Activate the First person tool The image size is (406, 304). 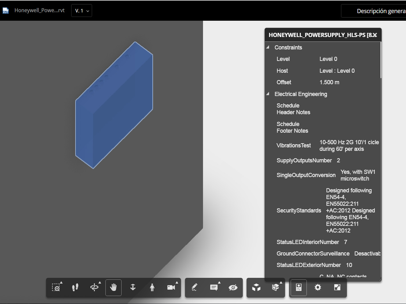pos(152,287)
